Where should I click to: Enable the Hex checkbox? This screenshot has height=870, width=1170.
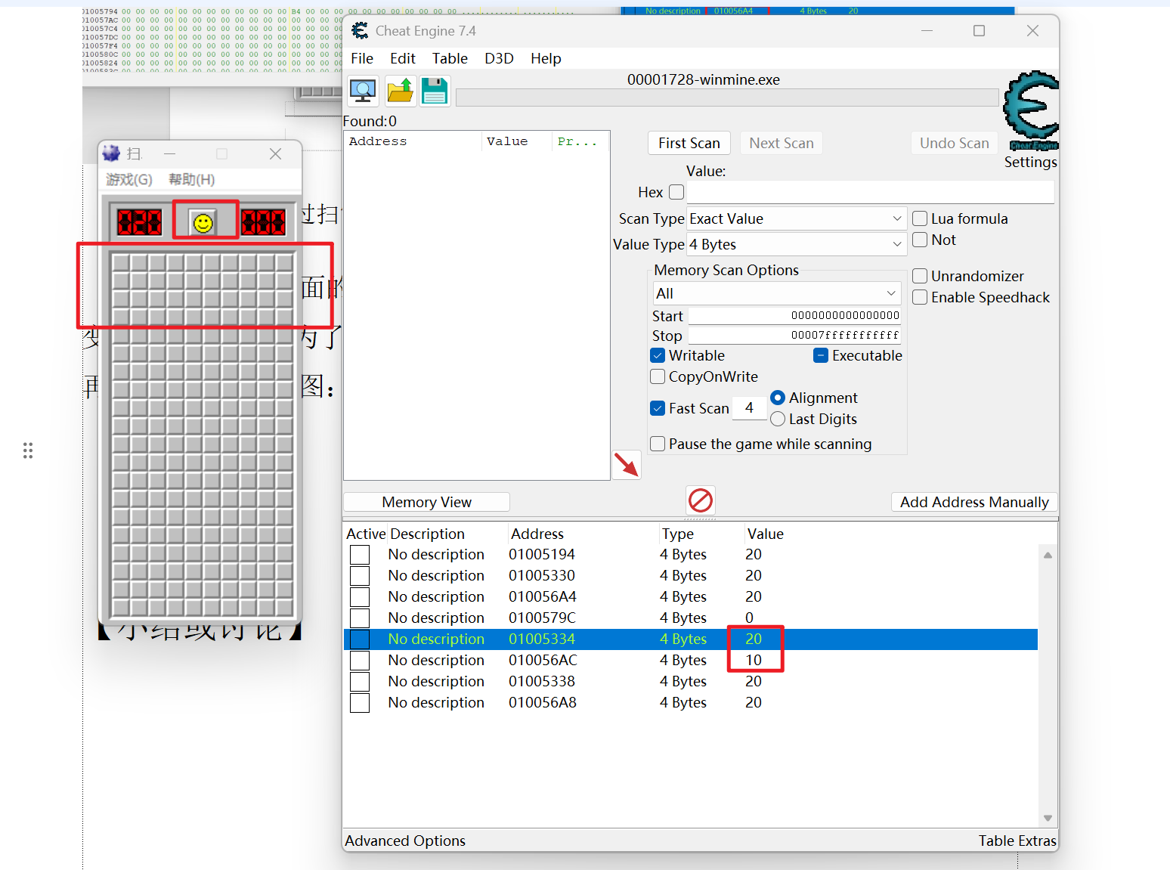[x=676, y=192]
